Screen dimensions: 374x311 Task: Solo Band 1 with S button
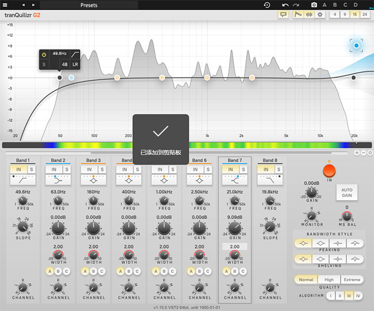pos(32,169)
